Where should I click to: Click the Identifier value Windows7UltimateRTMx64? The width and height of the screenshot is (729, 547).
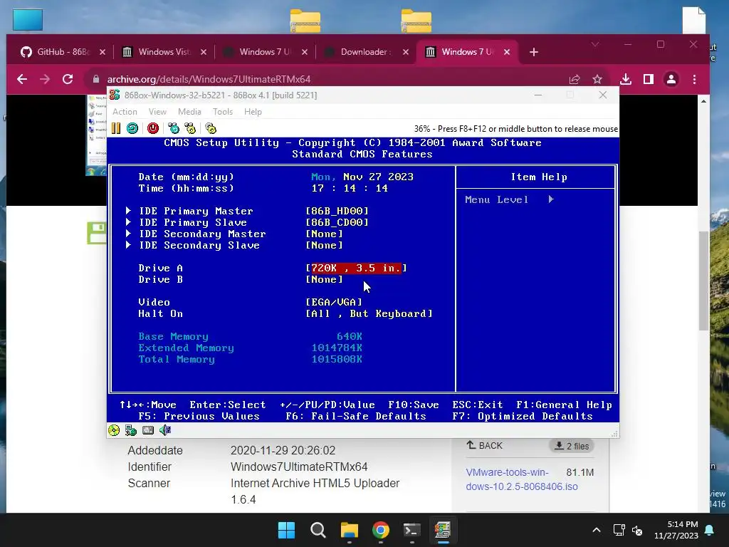point(299,467)
